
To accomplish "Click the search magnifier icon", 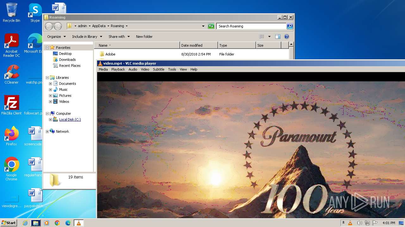I will pos(290,26).
